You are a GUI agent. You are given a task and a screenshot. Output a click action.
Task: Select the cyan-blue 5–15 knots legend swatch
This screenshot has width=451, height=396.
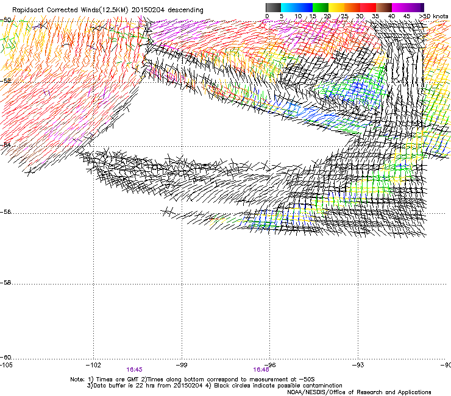(297, 7)
